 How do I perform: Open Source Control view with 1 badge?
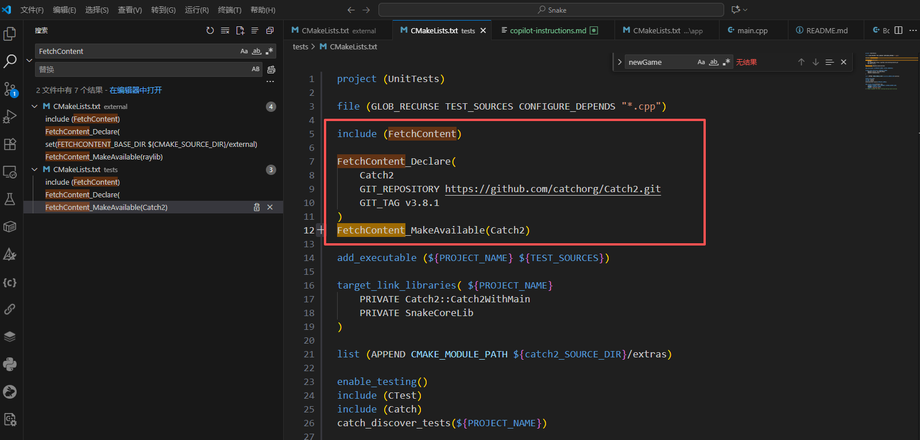pyautogui.click(x=10, y=89)
